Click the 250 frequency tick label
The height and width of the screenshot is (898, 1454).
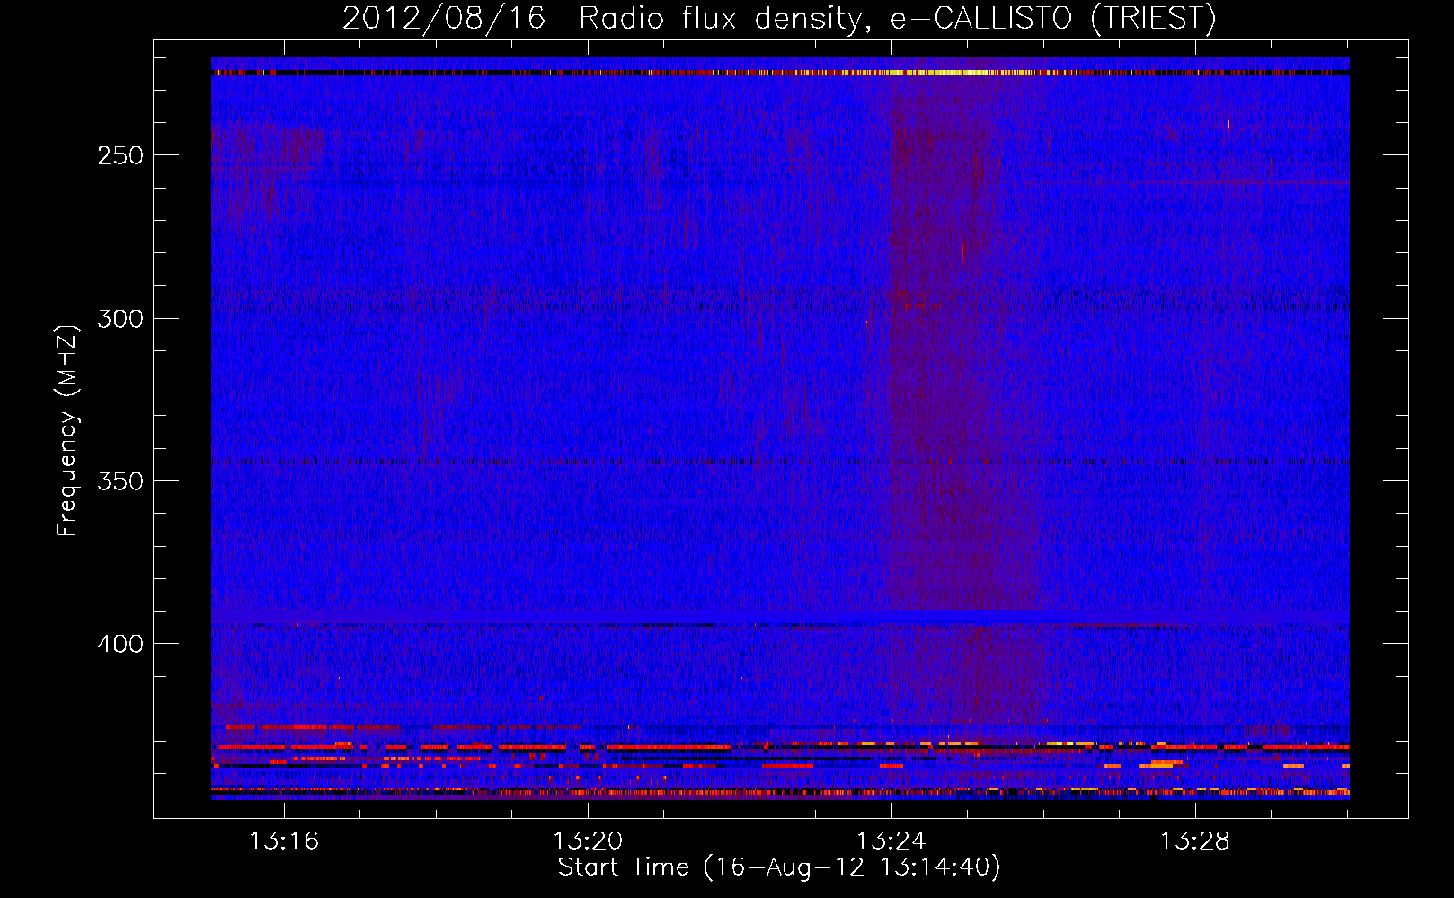click(x=120, y=155)
